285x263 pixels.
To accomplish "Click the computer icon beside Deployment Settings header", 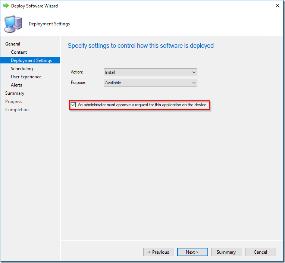I will 13,24.
